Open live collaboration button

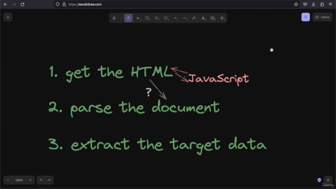coord(306,17)
